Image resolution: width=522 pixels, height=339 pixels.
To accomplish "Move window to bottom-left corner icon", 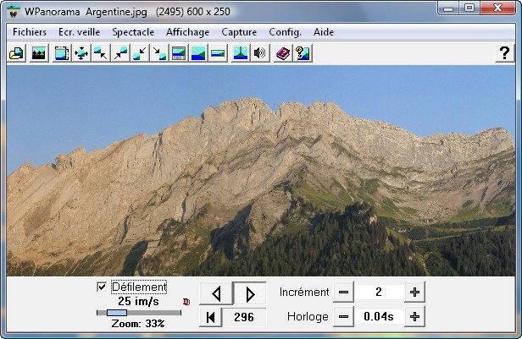I will [140, 53].
